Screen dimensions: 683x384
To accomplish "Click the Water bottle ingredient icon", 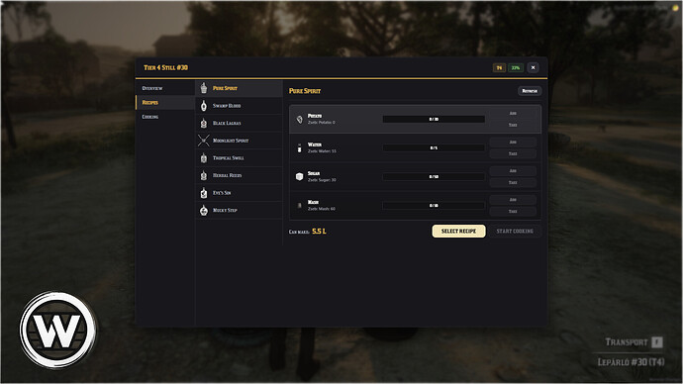I will point(299,147).
